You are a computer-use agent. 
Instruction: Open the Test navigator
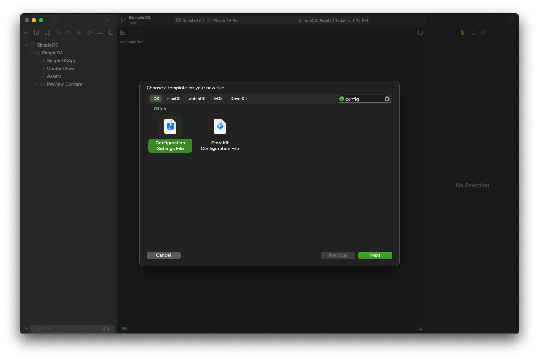click(79, 32)
